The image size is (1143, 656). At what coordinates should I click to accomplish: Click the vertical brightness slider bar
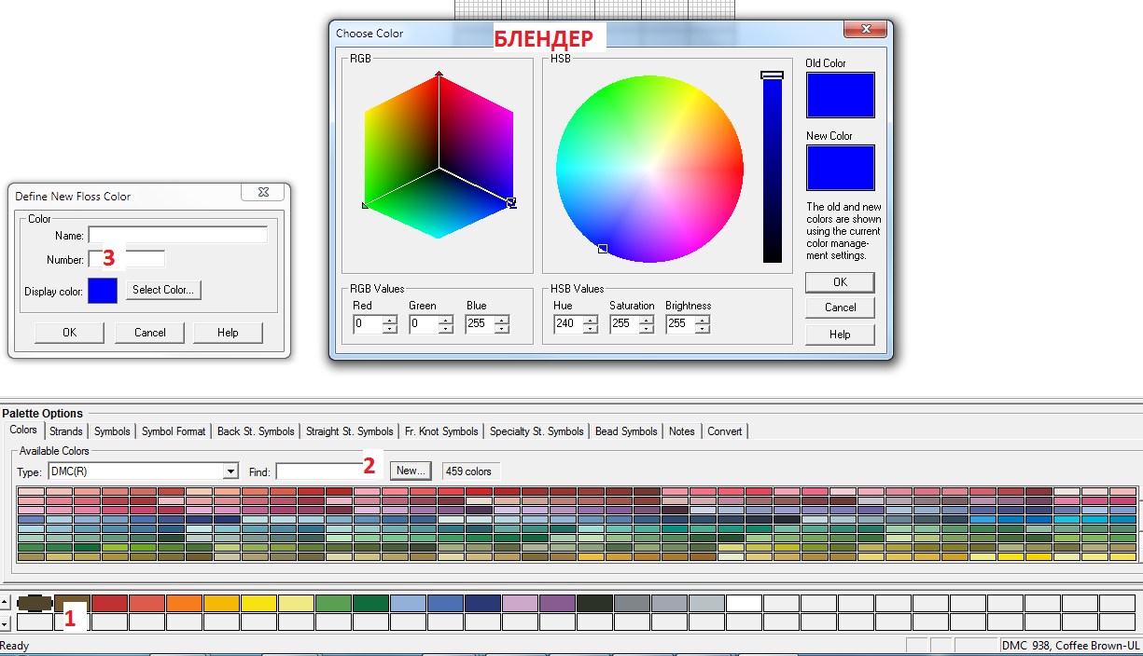click(772, 168)
